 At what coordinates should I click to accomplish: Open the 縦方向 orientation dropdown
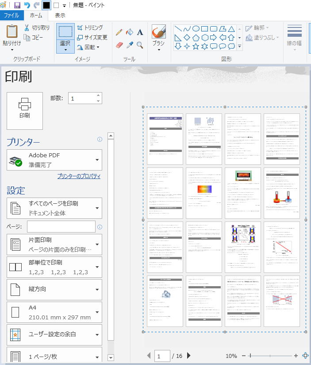click(x=54, y=290)
